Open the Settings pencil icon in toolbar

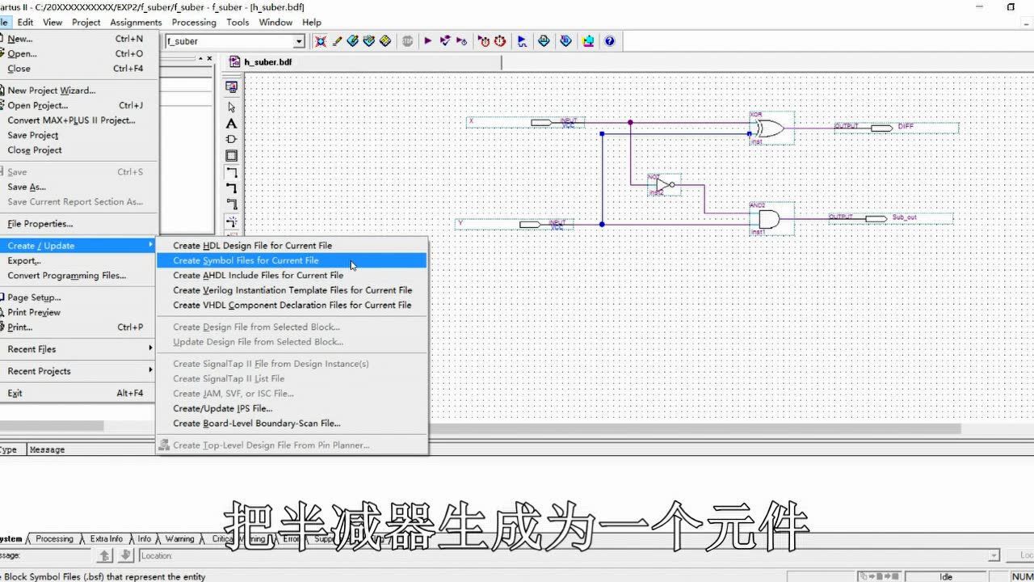[337, 41]
